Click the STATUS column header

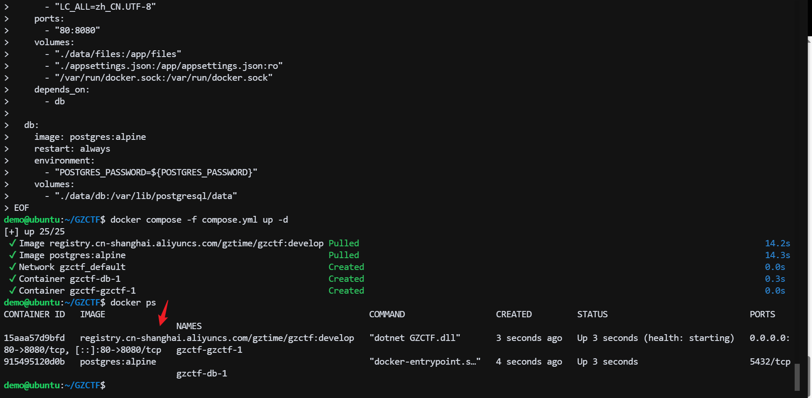592,314
